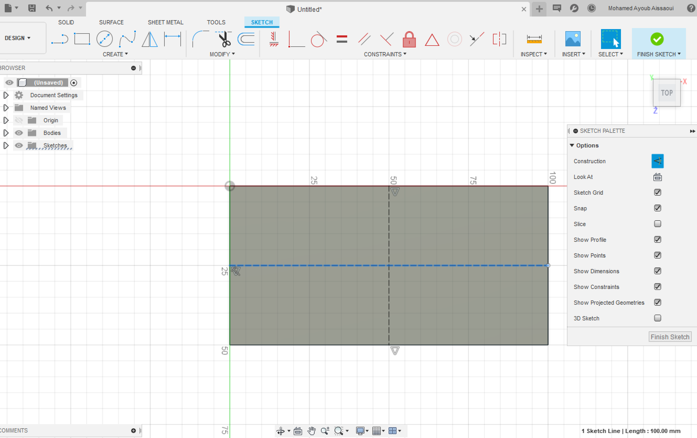
Task: Switch to the SURFACE tab
Action: tap(111, 22)
